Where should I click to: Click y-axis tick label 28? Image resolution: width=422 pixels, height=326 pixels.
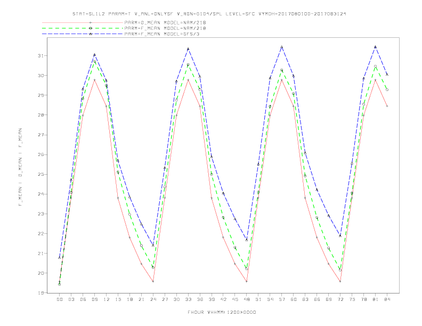pyautogui.click(x=40, y=115)
